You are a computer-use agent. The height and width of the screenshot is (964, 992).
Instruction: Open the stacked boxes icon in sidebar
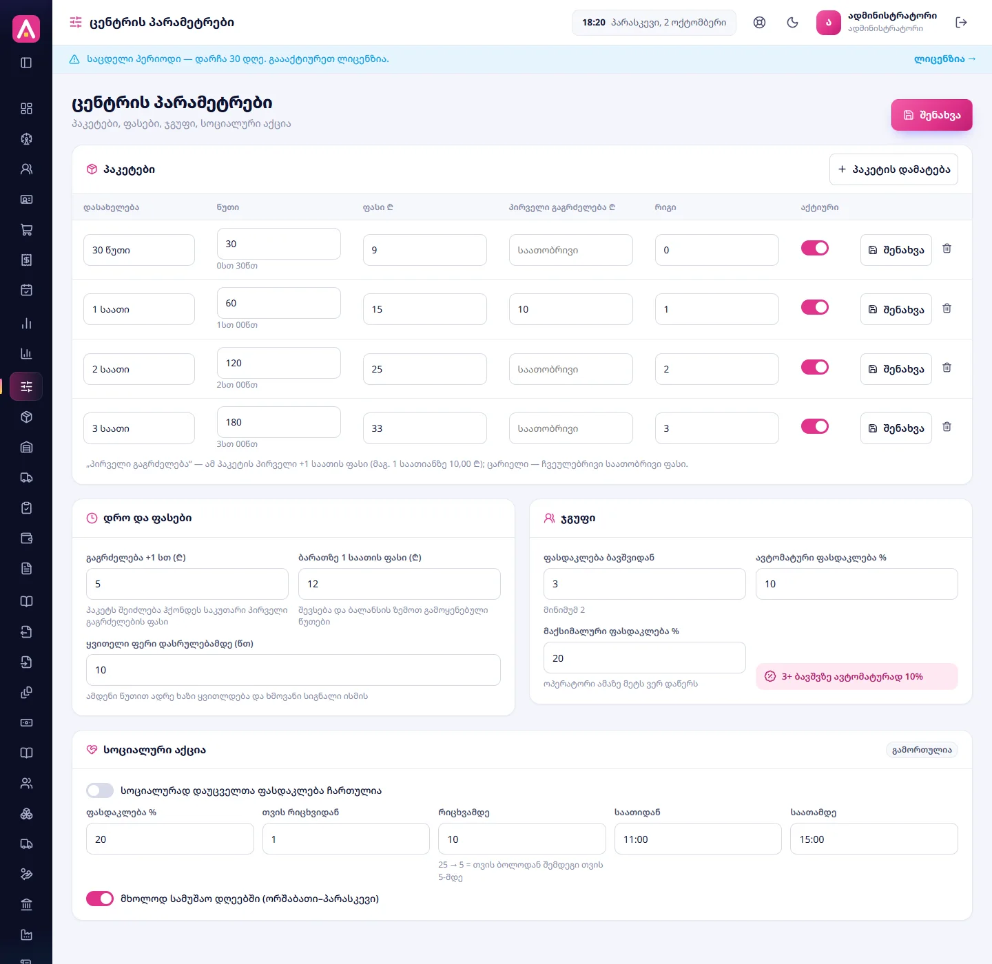click(26, 813)
